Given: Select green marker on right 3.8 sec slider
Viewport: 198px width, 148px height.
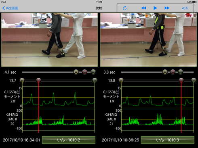Looking at the screenshot, I should 181,72.
